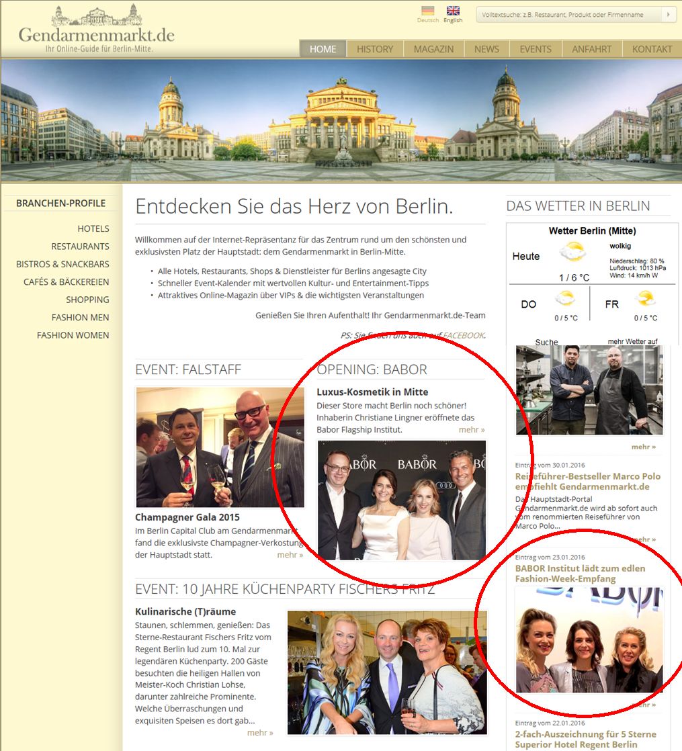Select RESTAURANTS in the sidebar
682x751 pixels.
coord(81,247)
